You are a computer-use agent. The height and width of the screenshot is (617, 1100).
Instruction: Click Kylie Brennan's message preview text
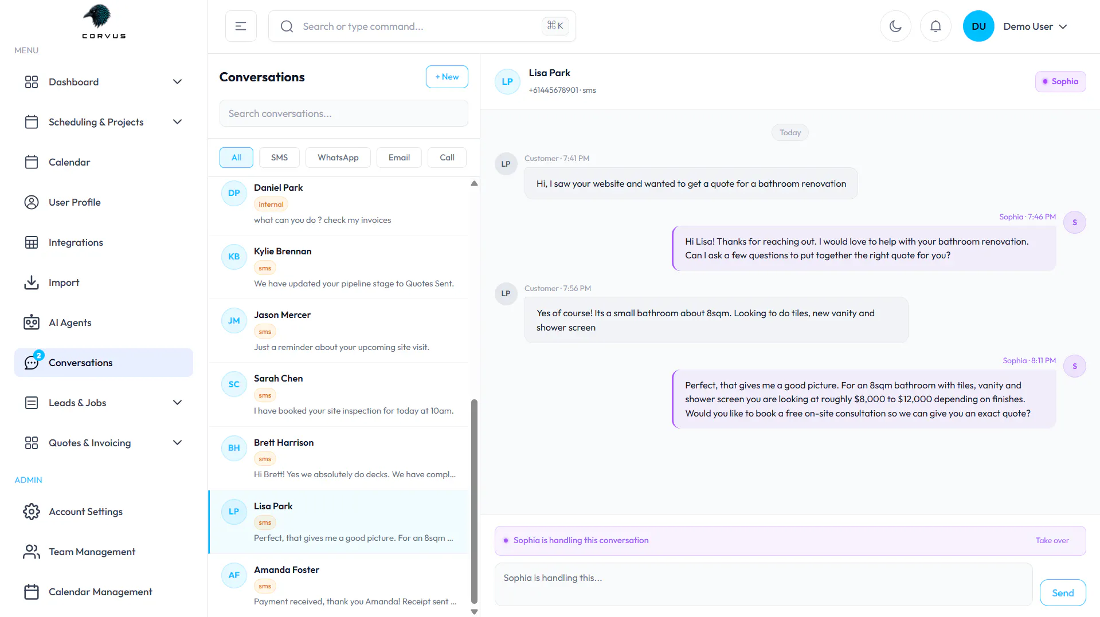point(354,284)
